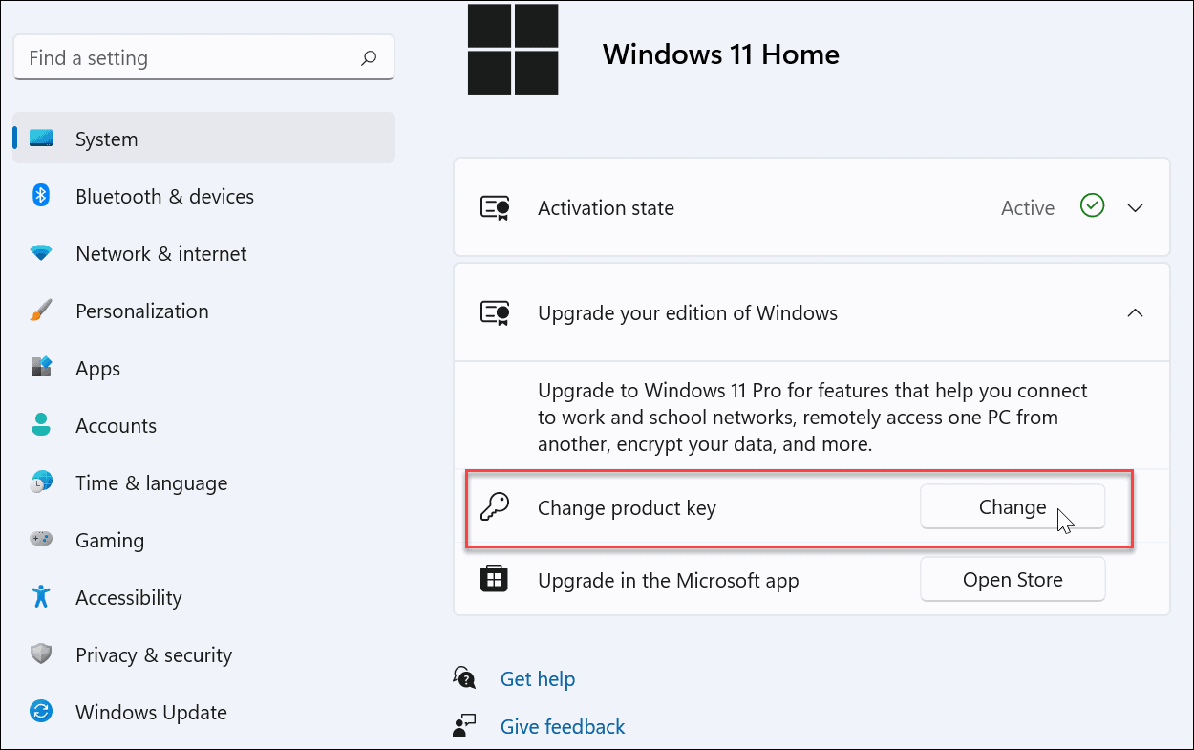Click the Open Store button

[x=1013, y=580]
